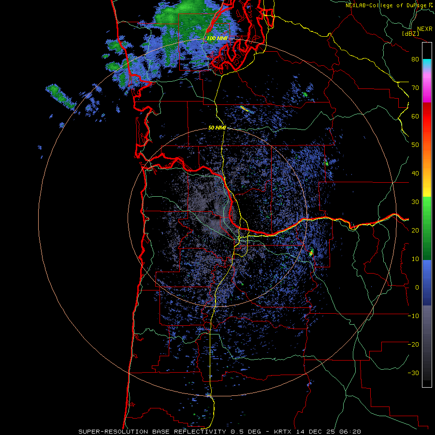Click the -30 value on the dBZ scale
Viewport: 435px width, 435px height.
413,373
